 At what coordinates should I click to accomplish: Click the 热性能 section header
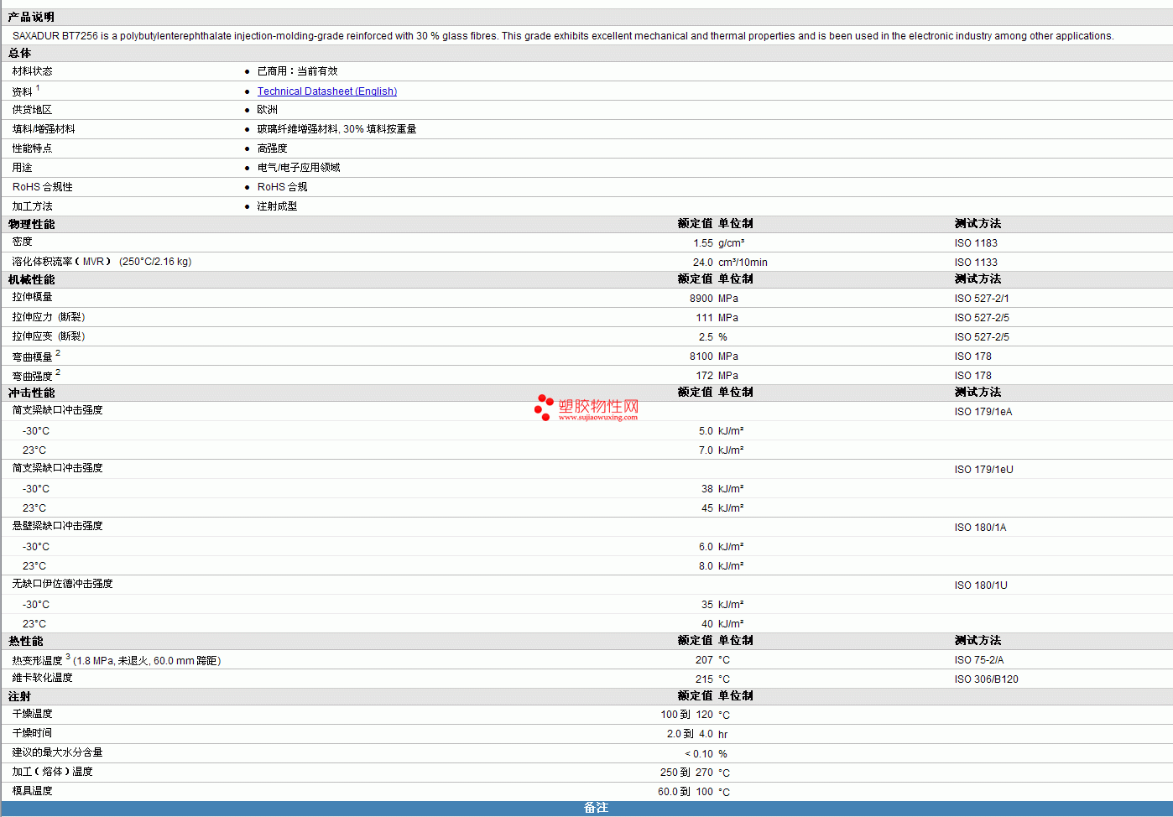point(25,641)
